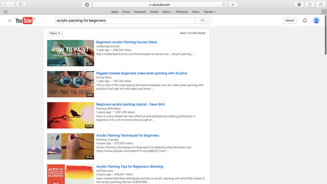
Task: Click the ACRYLIC BLENDING thumbnail
Action: (x=71, y=174)
